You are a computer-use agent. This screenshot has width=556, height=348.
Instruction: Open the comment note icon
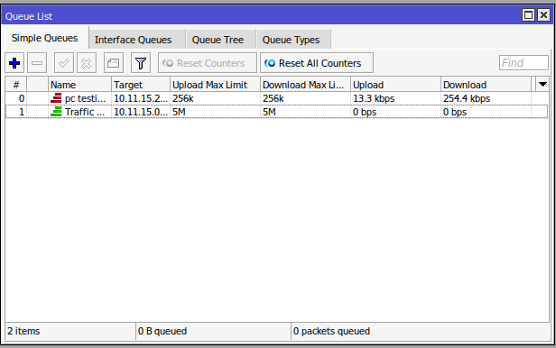point(114,63)
